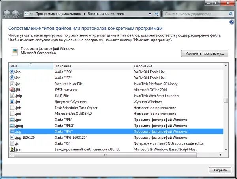The width and height of the screenshot is (237, 179).
Task: Click the .jpe image file icon
Action: [x=12, y=120]
